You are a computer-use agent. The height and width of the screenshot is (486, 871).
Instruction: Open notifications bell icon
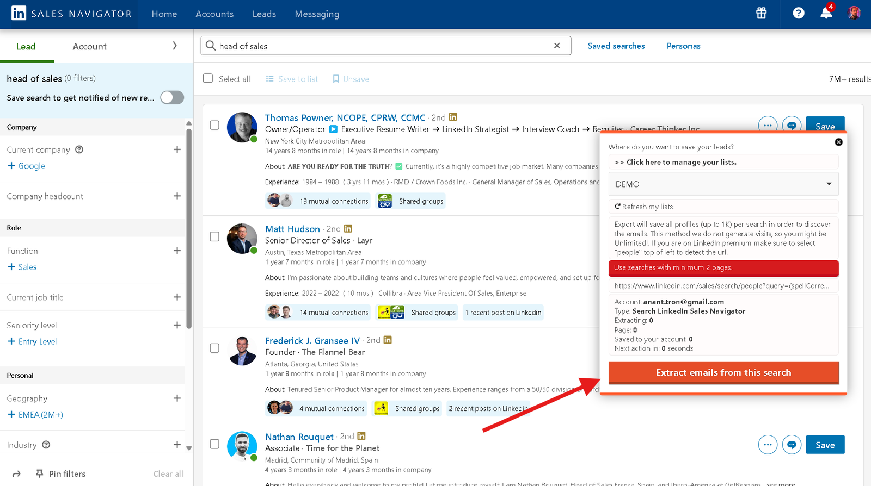tap(826, 13)
